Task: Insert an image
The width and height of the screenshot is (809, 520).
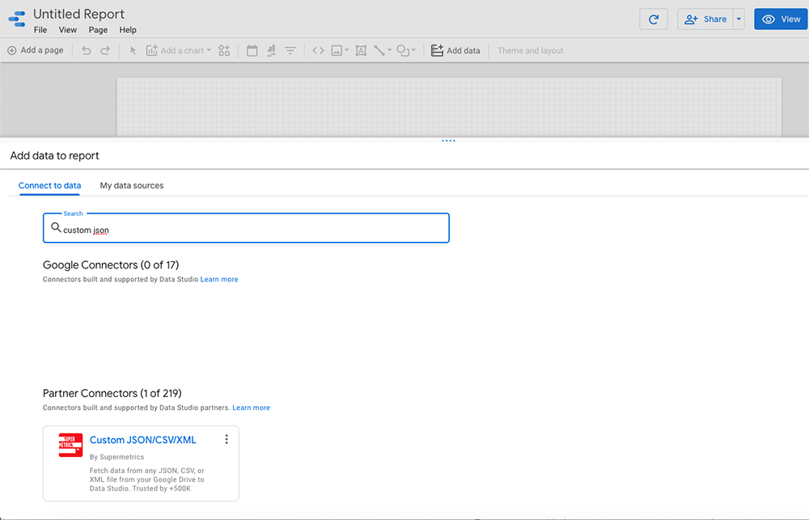Action: [x=337, y=51]
